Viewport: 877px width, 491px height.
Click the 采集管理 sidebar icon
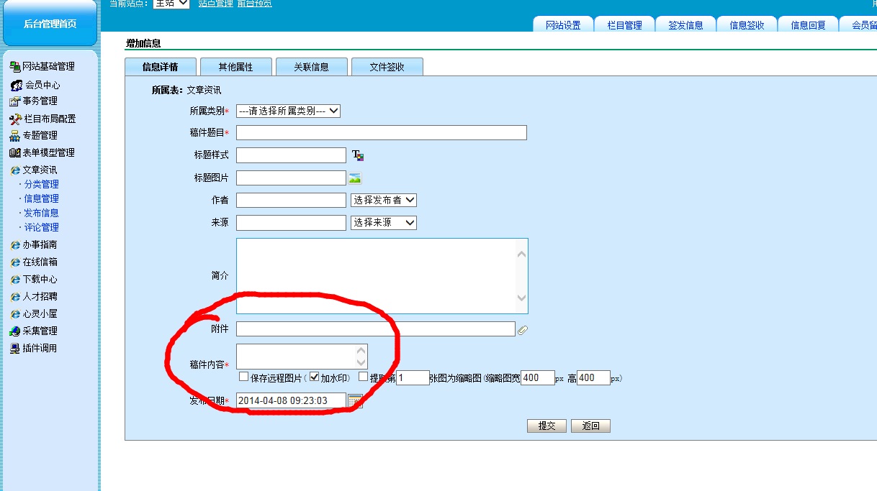tap(15, 331)
